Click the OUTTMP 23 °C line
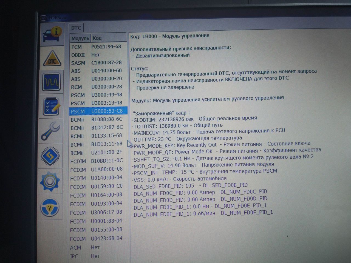 [x=187, y=138]
